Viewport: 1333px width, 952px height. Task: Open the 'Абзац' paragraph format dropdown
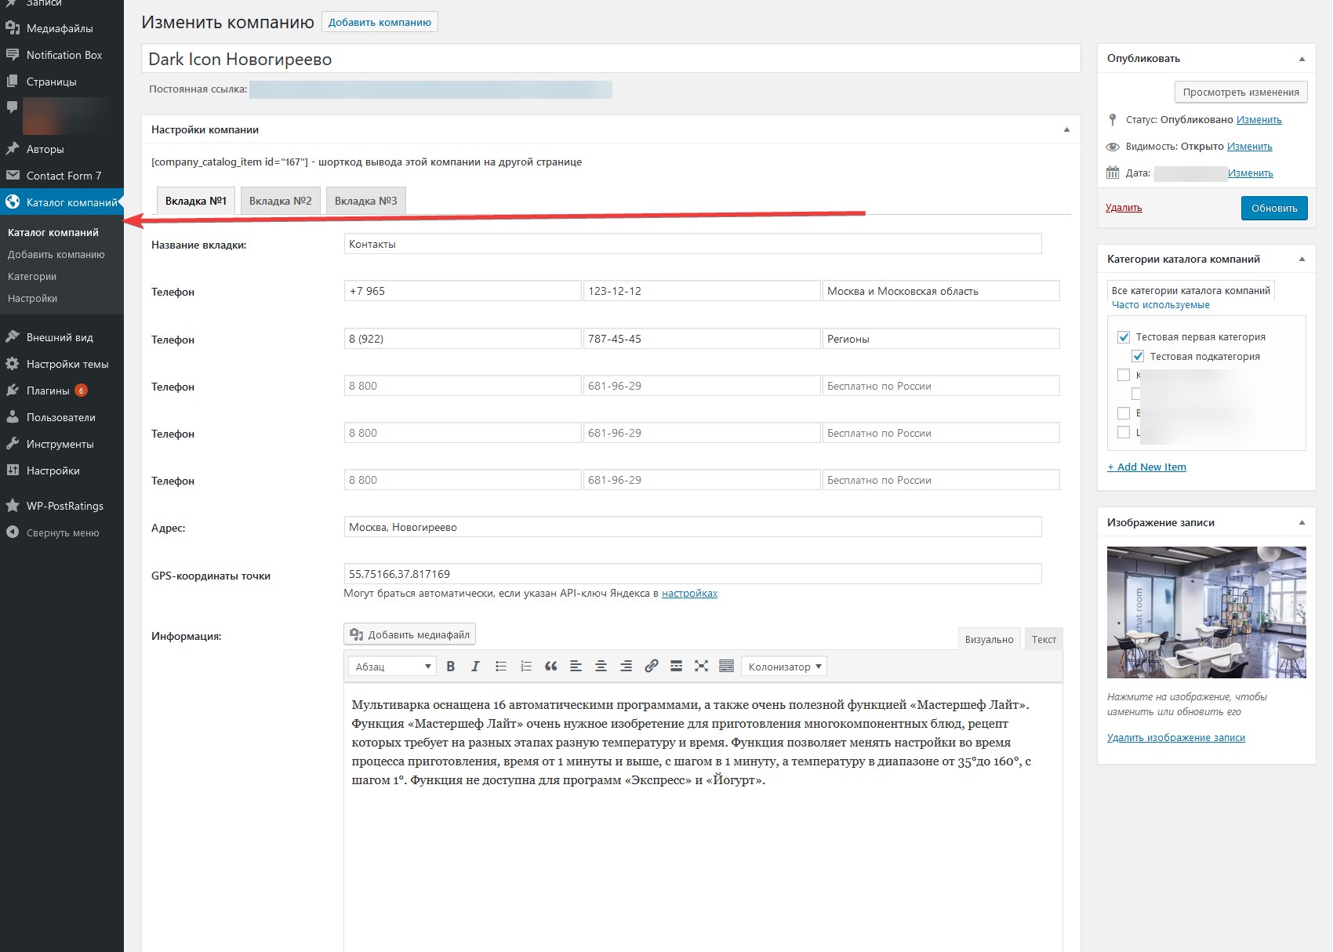pyautogui.click(x=392, y=667)
